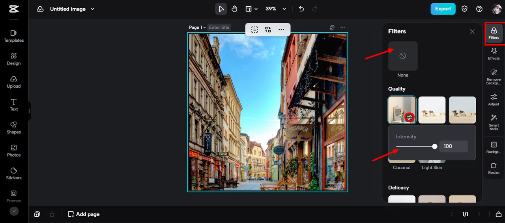Select the street photo on the canvas
This screenshot has height=223, width=505.
[267, 112]
